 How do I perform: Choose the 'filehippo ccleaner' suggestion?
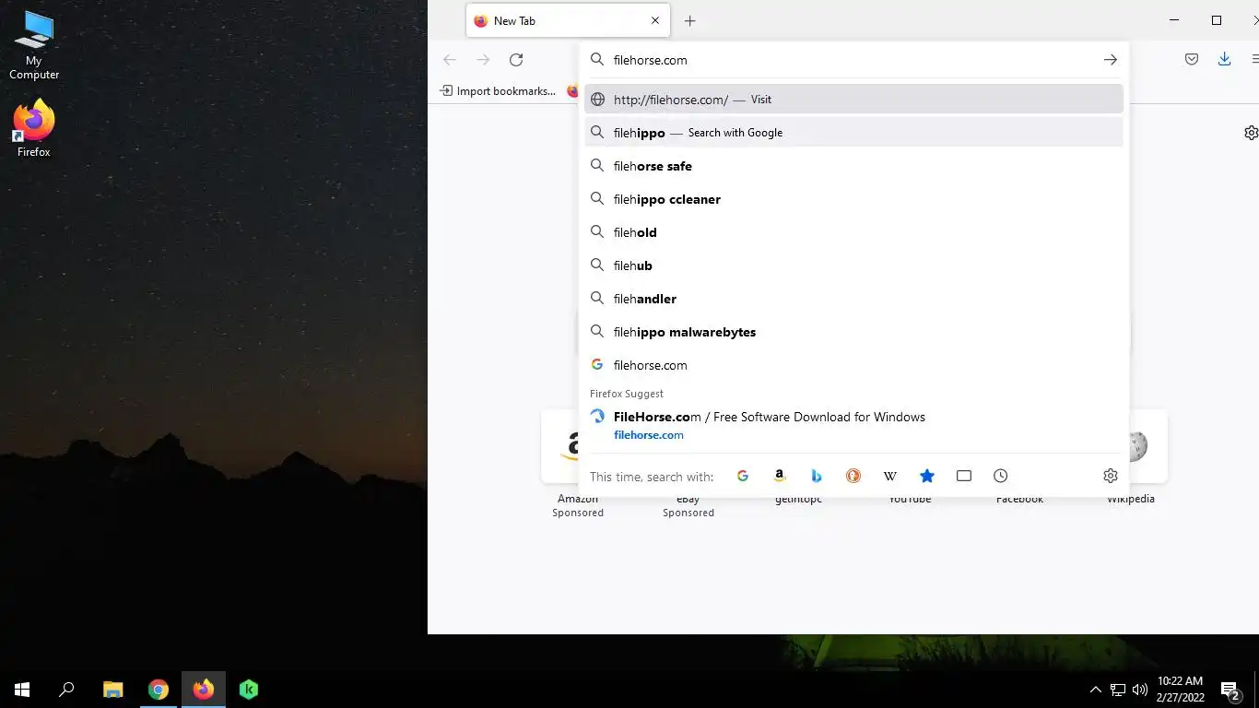click(x=853, y=199)
